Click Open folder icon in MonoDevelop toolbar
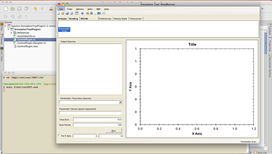This screenshot has height=154, width=272. pos(13,8)
